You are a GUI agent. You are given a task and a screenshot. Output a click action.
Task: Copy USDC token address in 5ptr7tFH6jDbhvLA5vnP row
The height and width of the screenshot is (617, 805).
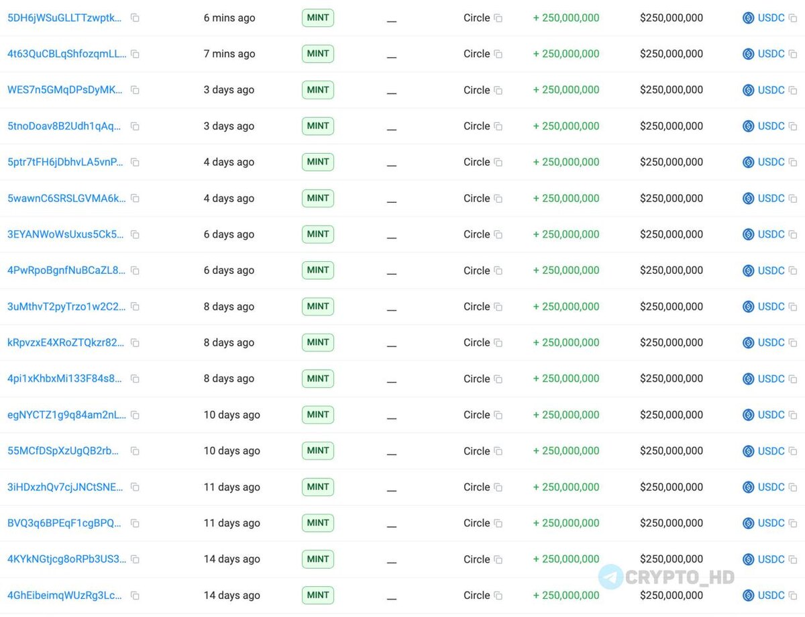pyautogui.click(x=793, y=162)
